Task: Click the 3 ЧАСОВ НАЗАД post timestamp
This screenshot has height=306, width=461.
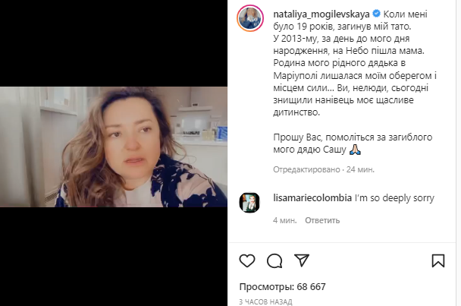Action: tap(266, 302)
